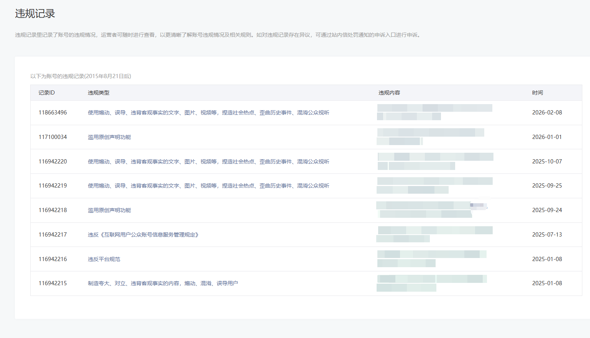Open blurred violation content for record 116942217
The image size is (590, 338).
pos(434,234)
